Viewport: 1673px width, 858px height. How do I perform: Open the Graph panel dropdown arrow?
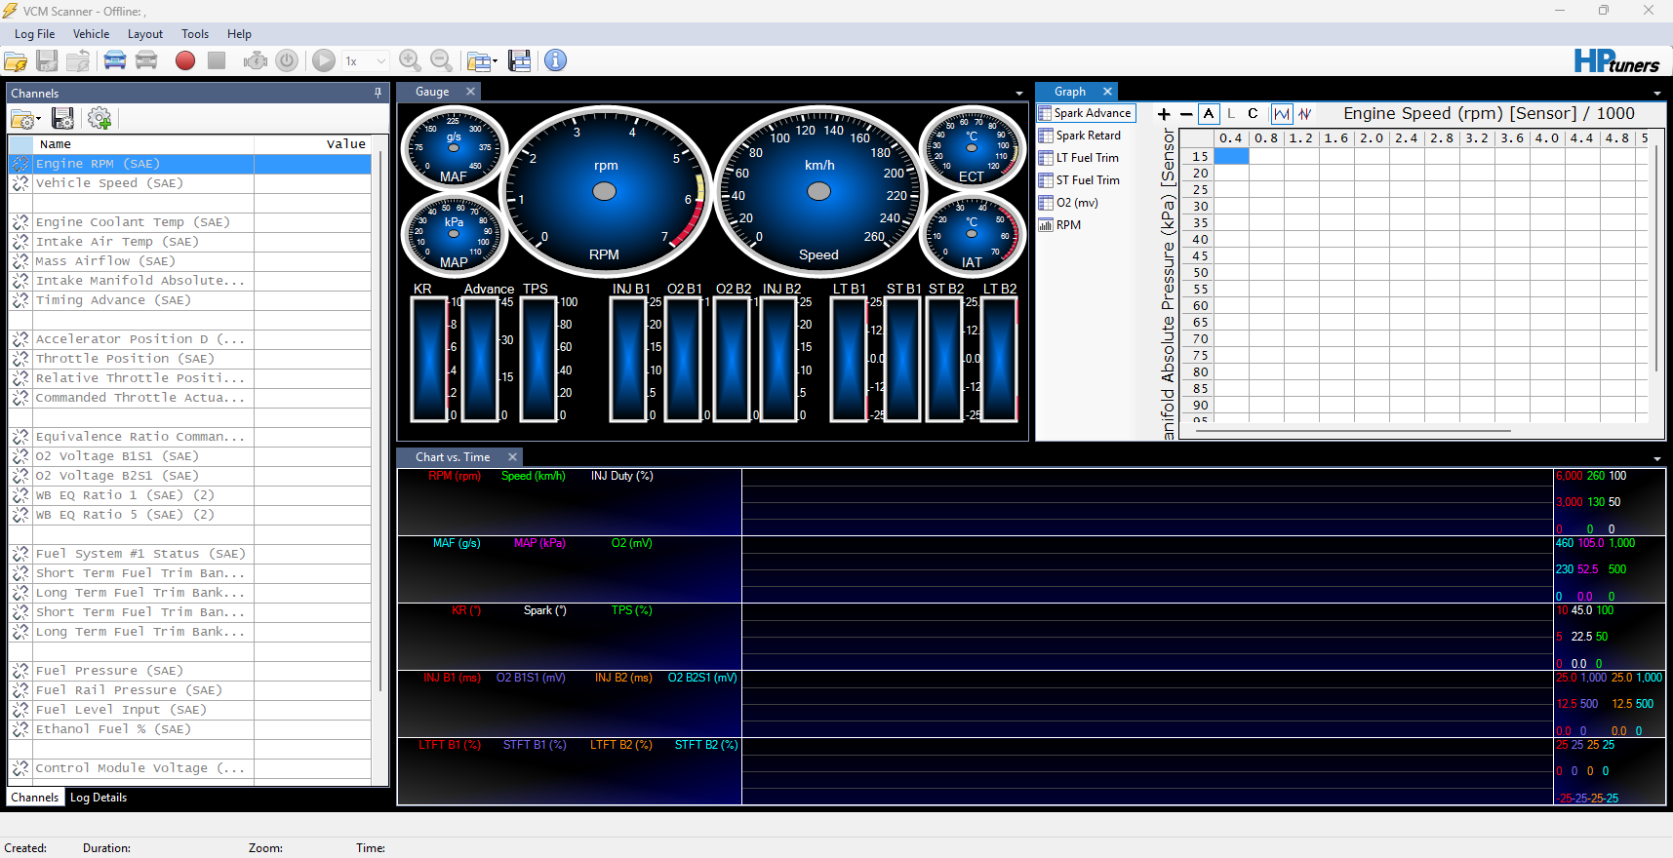(x=1657, y=94)
